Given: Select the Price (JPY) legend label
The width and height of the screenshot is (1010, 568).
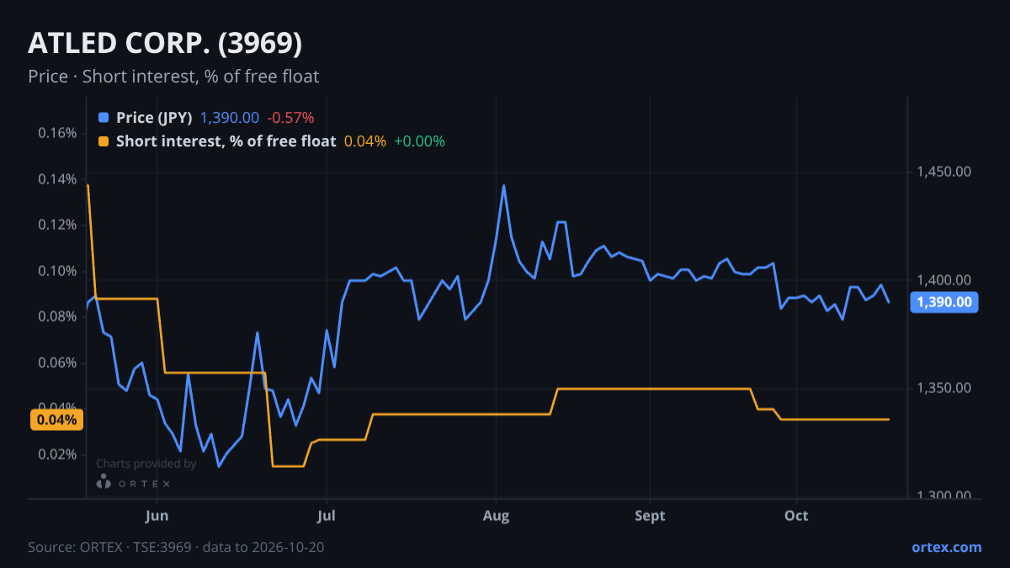Looking at the screenshot, I should tap(154, 118).
